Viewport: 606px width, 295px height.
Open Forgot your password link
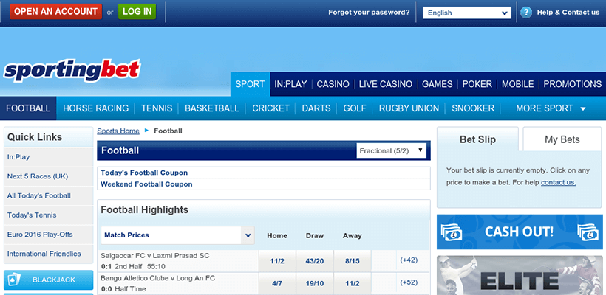pos(369,13)
